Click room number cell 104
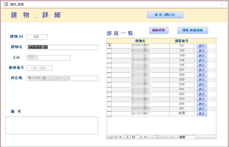Image resolution: width=229 pixels, height=147 pixels. [x=182, y=60]
